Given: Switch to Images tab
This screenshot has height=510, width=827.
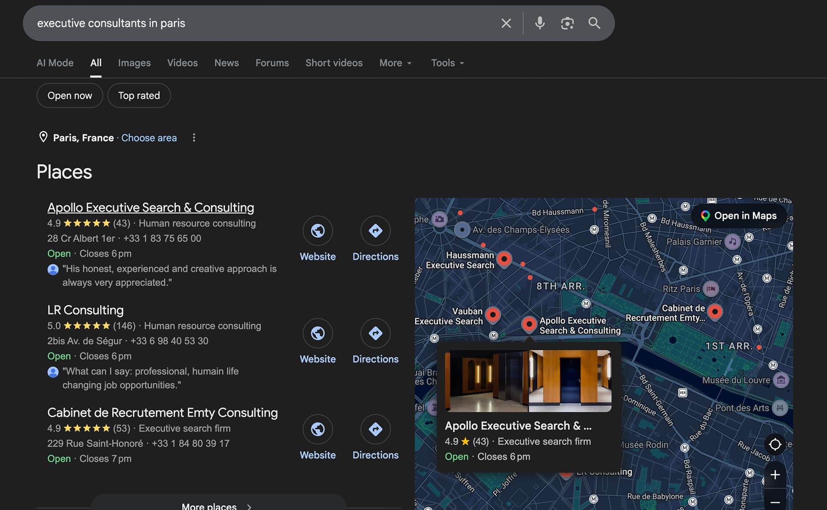Looking at the screenshot, I should click(x=134, y=63).
